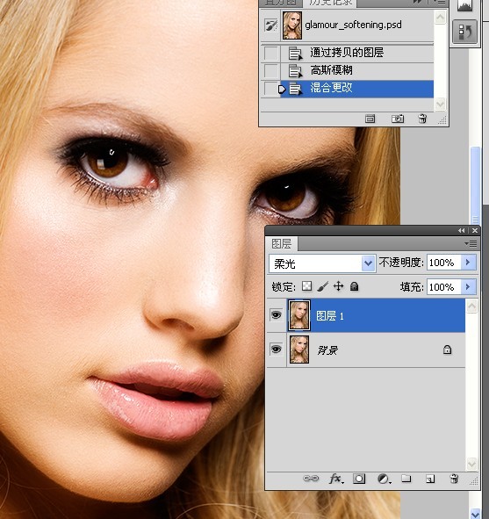Screen dimensions: 489x519
Task: Create new fill or adjustment layer
Action: [x=384, y=479]
